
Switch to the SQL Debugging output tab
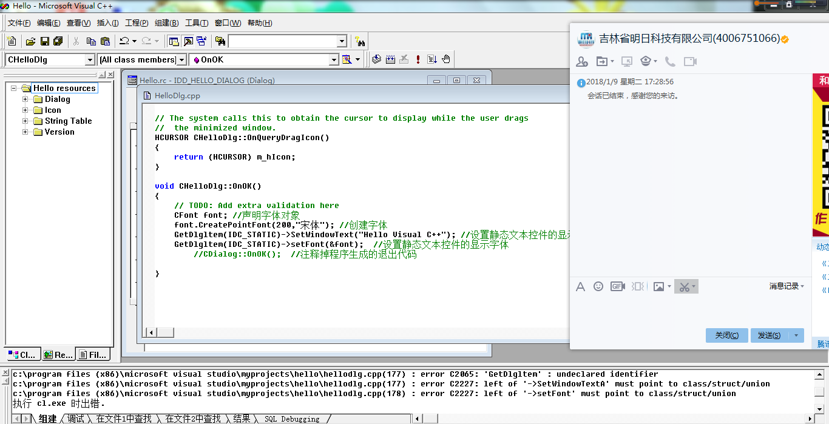tap(292, 419)
